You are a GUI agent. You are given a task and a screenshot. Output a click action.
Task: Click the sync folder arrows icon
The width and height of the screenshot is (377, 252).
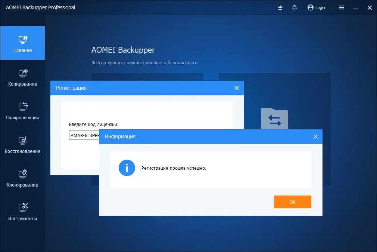tap(275, 119)
